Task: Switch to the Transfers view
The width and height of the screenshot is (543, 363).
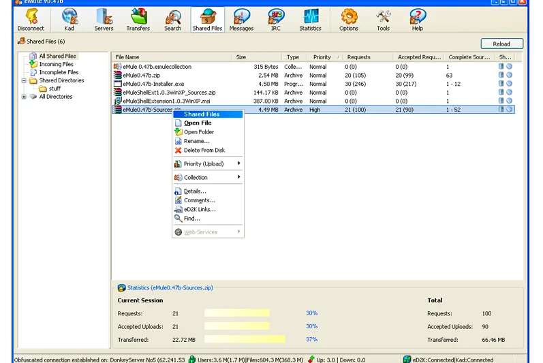Action: click(138, 19)
